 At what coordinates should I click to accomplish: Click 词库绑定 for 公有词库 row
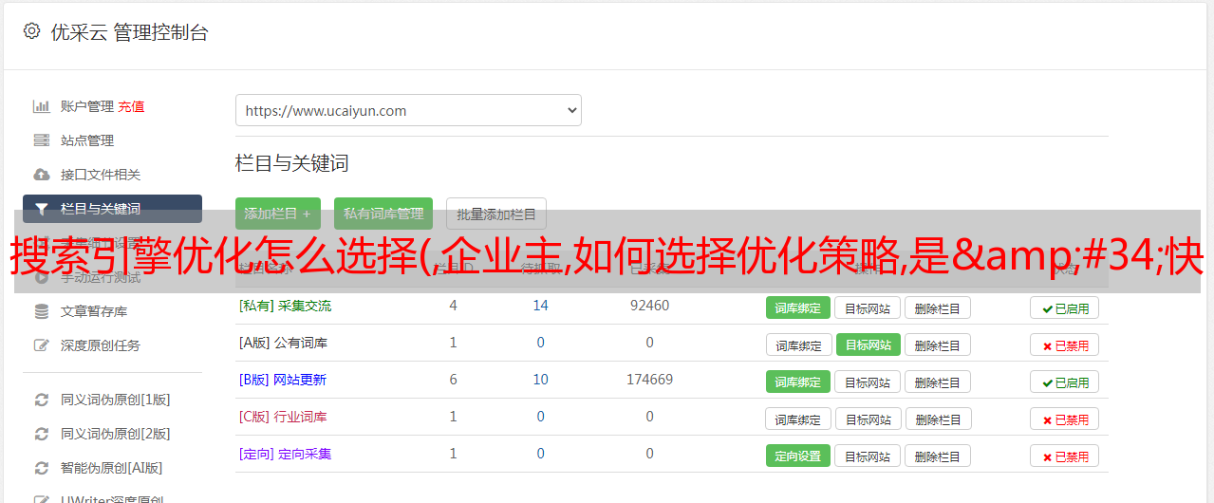click(x=798, y=345)
